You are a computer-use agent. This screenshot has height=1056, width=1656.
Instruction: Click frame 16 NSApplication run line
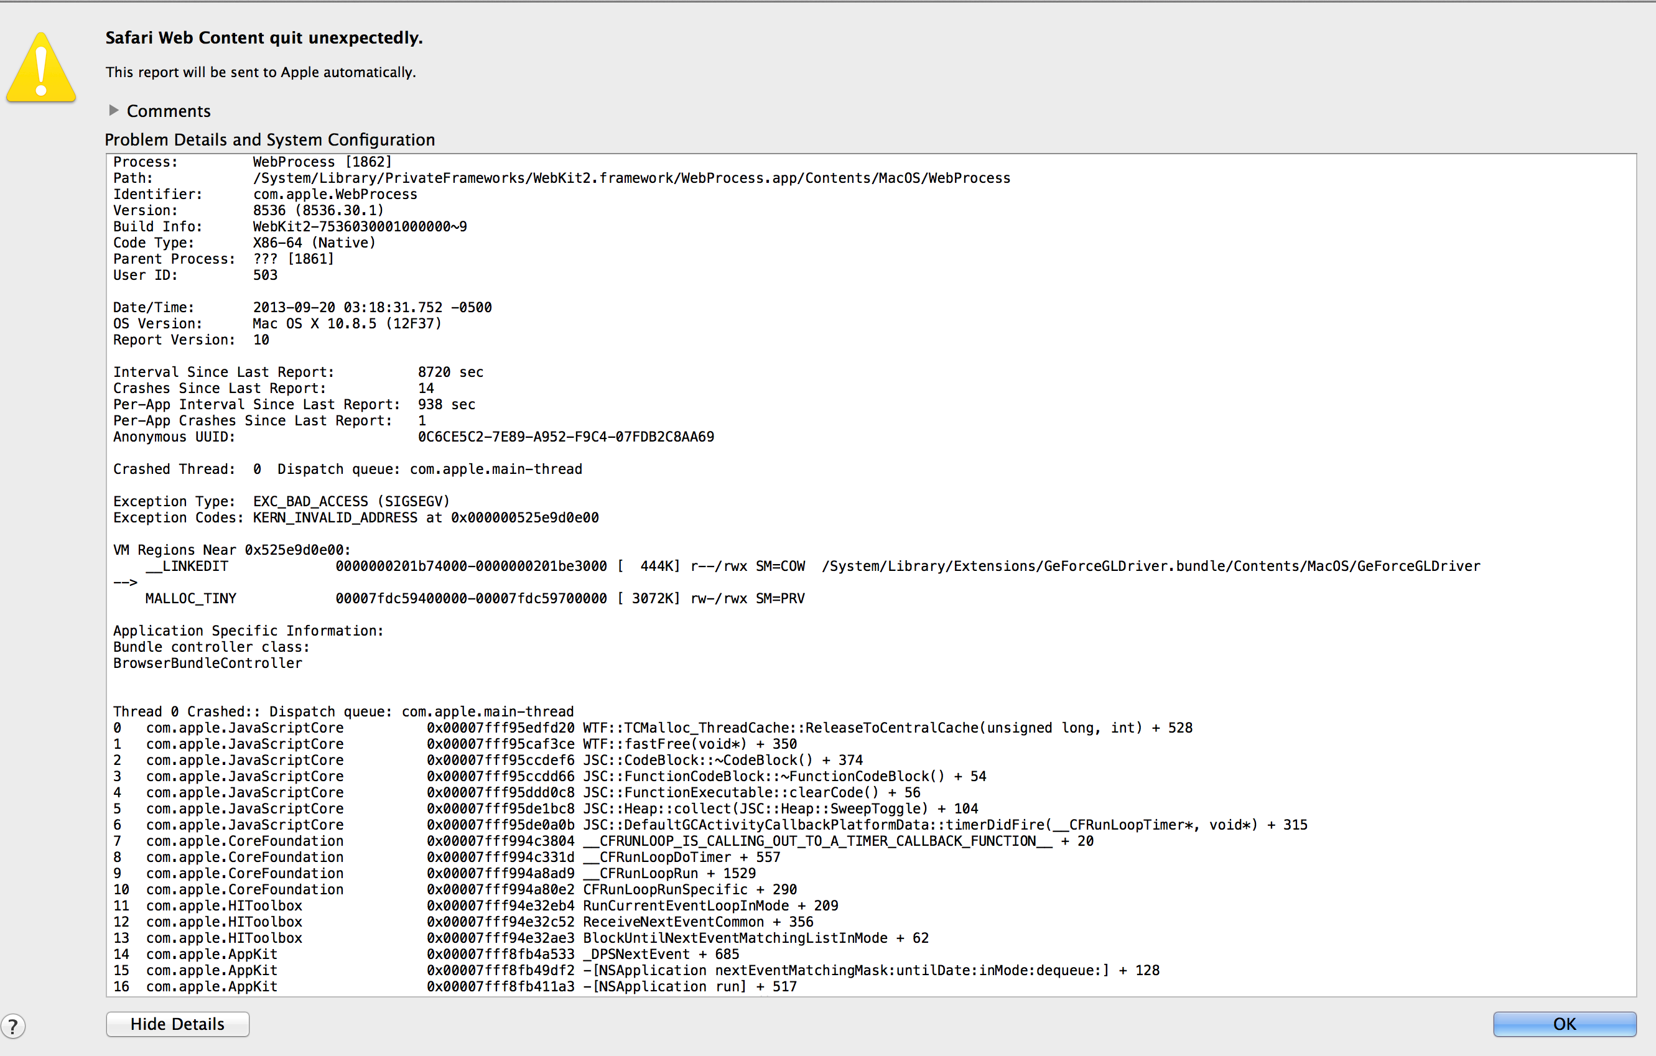[x=455, y=986]
